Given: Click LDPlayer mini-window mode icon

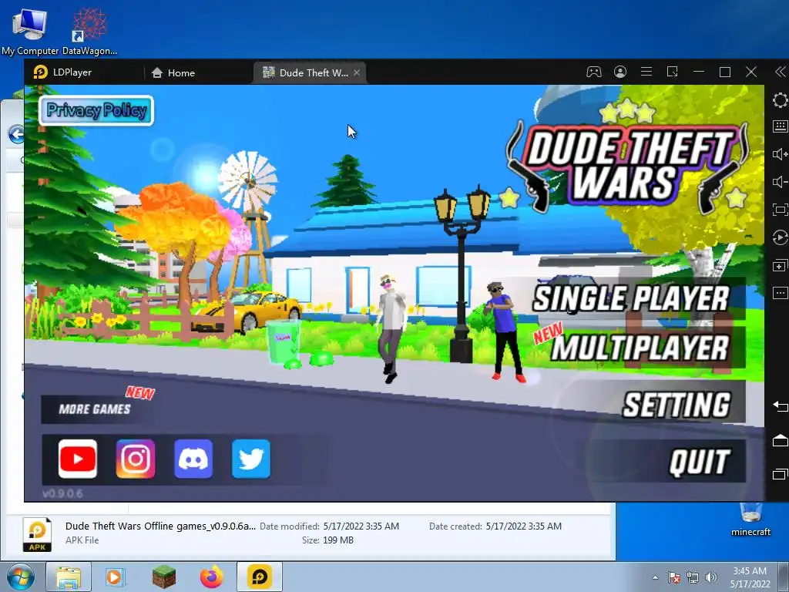Looking at the screenshot, I should coord(672,72).
